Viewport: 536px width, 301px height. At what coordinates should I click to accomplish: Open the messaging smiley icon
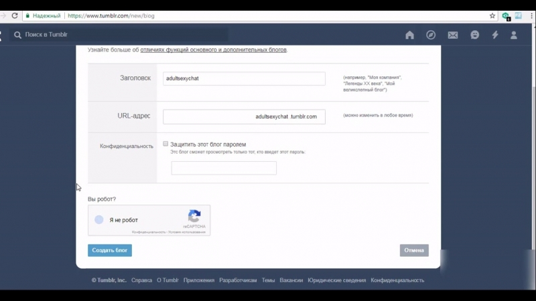click(475, 35)
